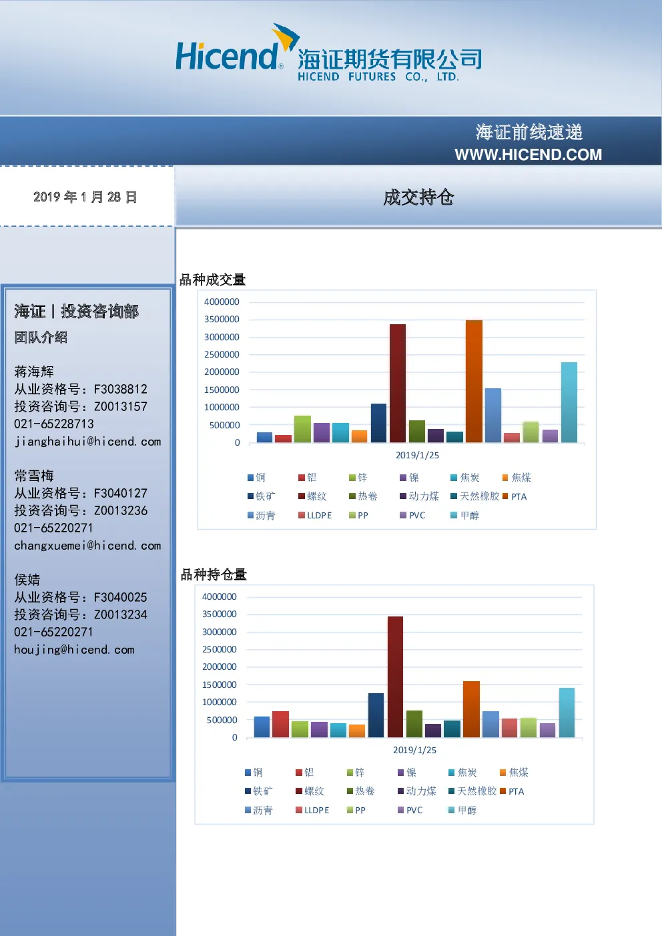
Task: Click the houjing@hicend.com email address
Action: tap(74, 650)
